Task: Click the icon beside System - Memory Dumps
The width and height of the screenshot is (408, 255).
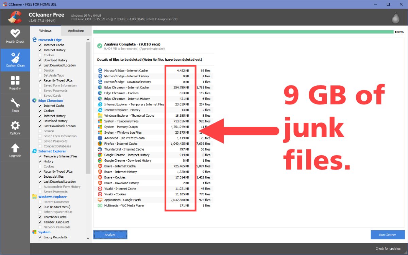Action: click(x=100, y=127)
